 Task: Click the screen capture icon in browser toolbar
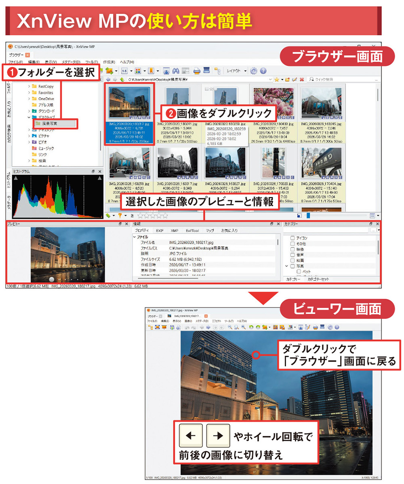tap(166, 71)
